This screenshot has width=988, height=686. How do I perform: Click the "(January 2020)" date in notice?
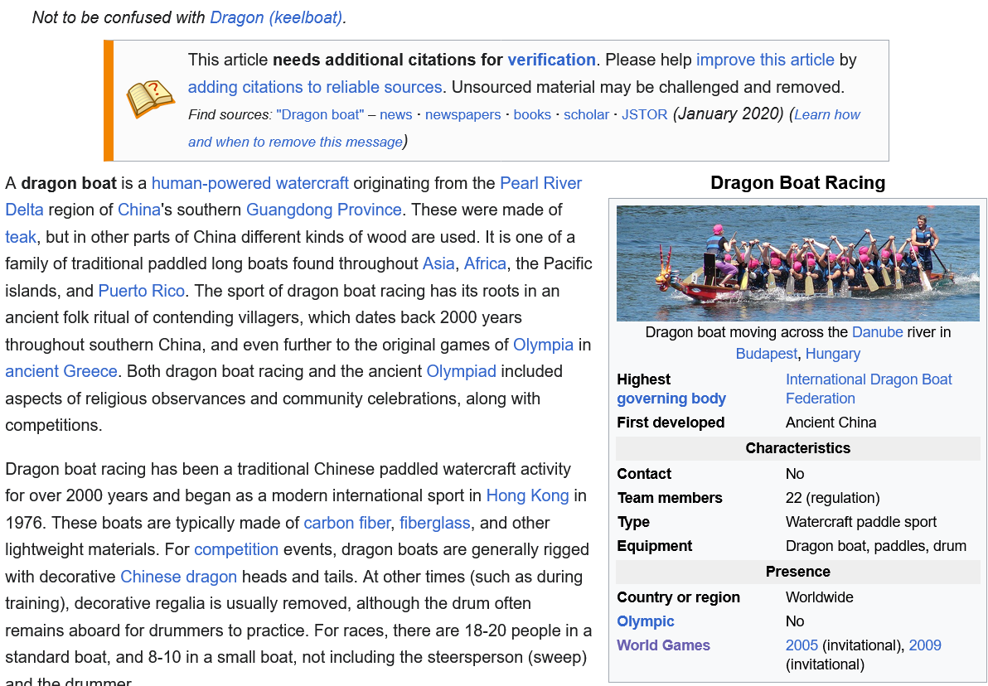coord(729,114)
